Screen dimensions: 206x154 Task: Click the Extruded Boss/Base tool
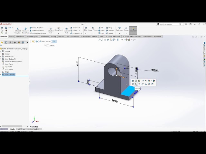[x=18, y=30]
